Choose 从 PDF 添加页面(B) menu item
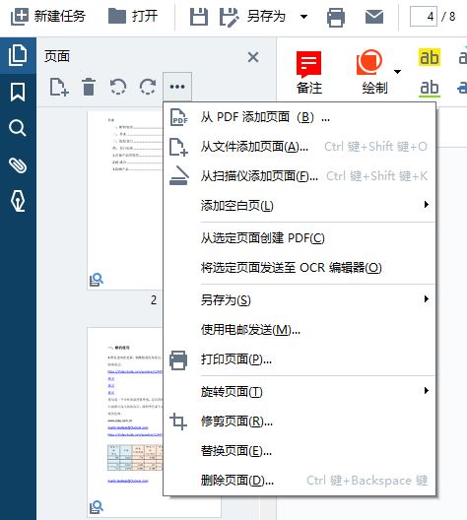Image resolution: width=467 pixels, height=520 pixels. tap(300, 117)
